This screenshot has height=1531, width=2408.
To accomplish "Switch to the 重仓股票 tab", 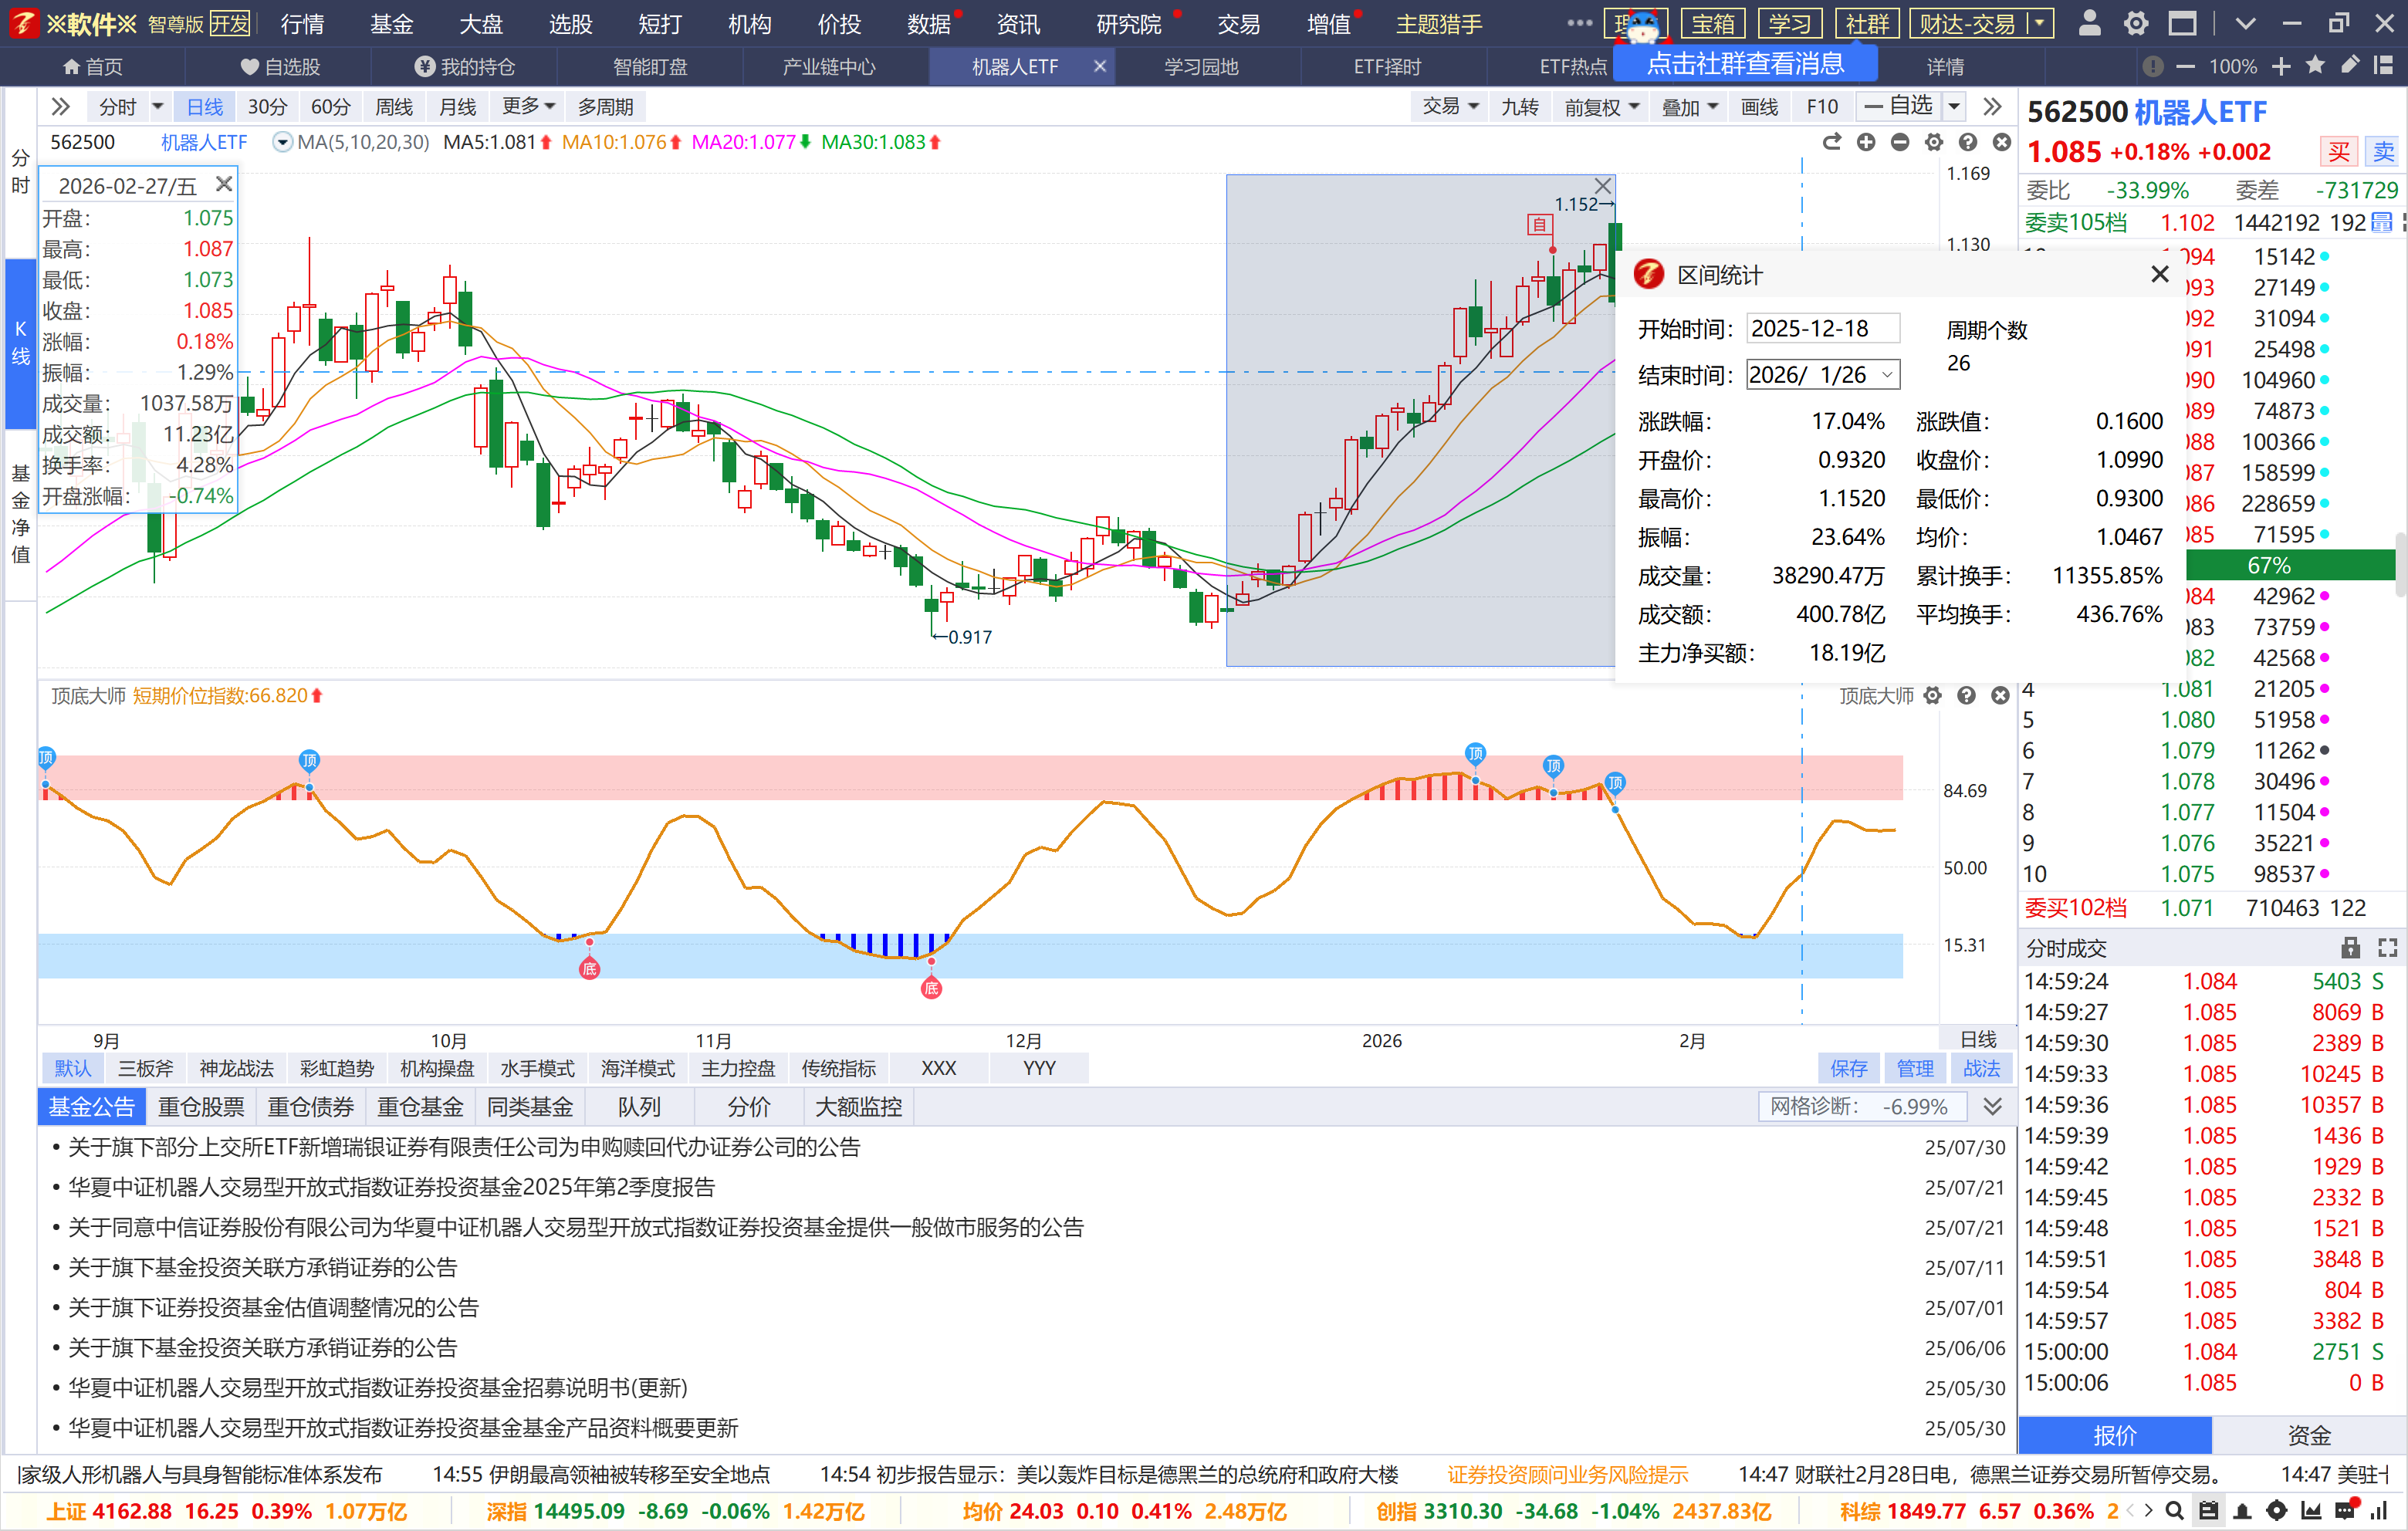I will coord(201,1107).
